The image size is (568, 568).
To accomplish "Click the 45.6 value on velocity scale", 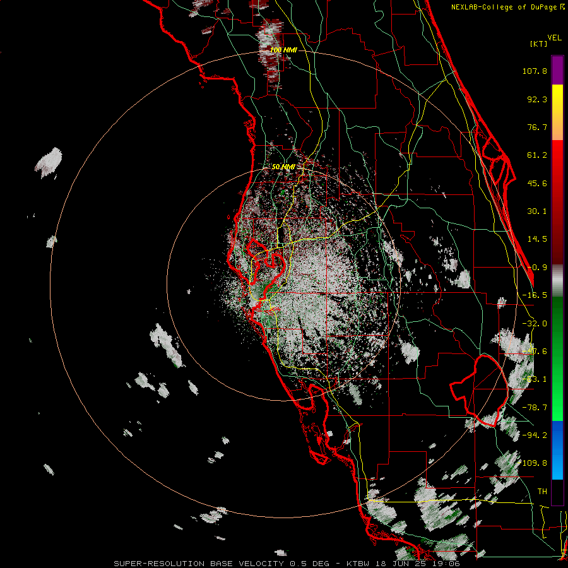I will pyautogui.click(x=537, y=183).
